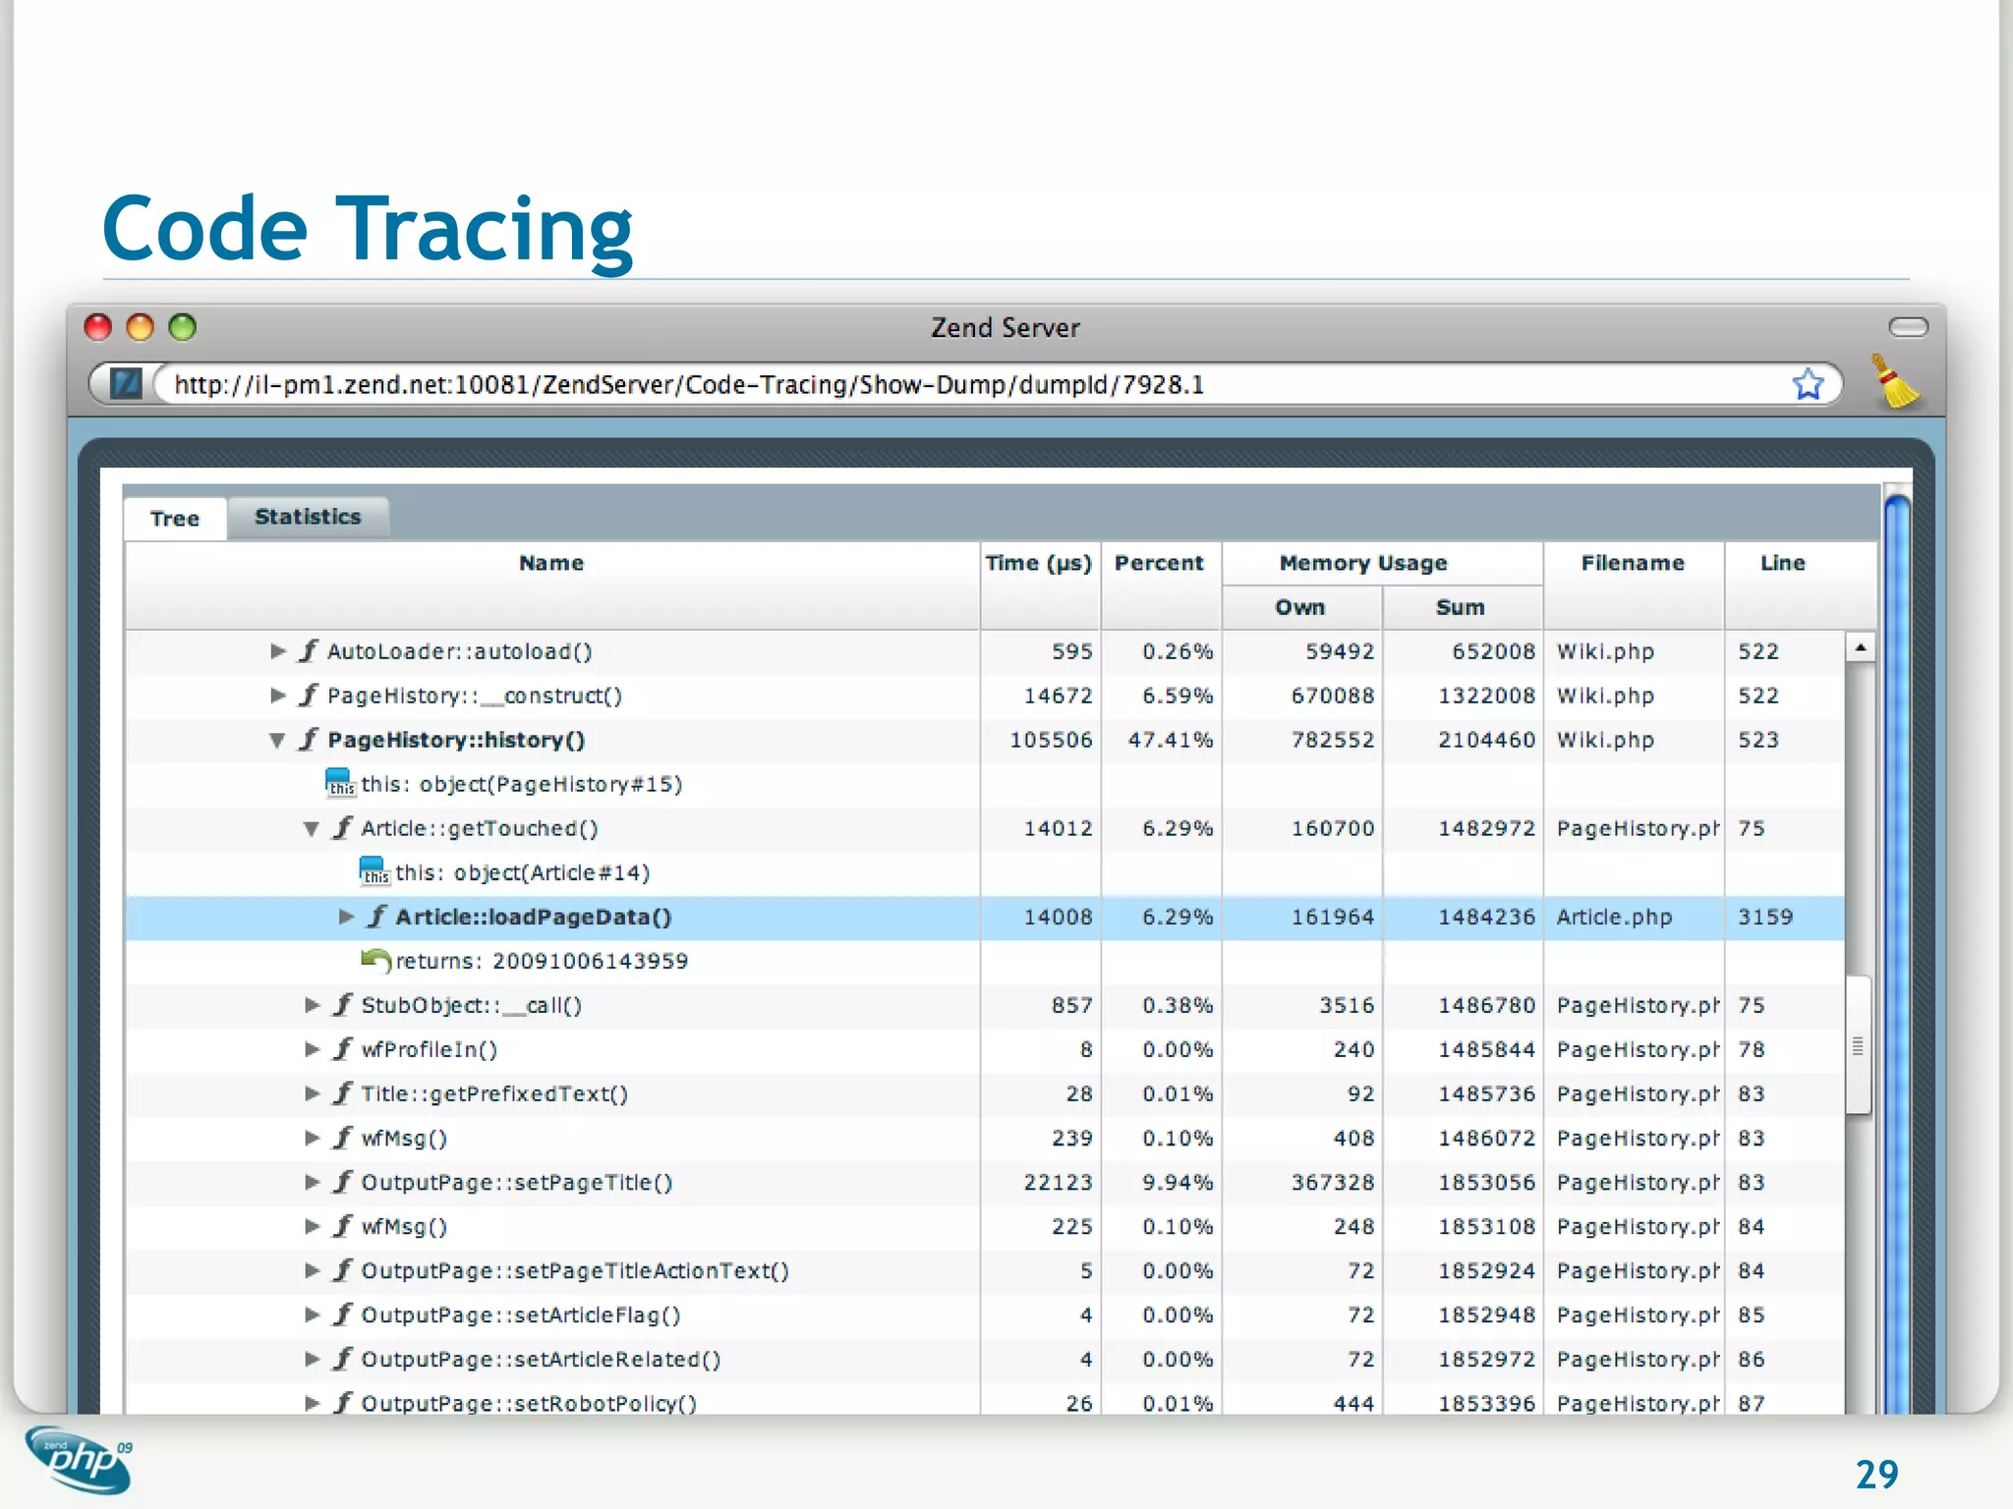The width and height of the screenshot is (2013, 1509).
Task: Collapse PageHistory::history() node
Action: (277, 740)
